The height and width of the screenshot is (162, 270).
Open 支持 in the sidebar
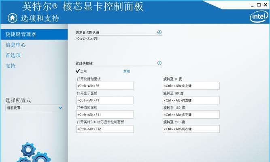pyautogui.click(x=11, y=66)
